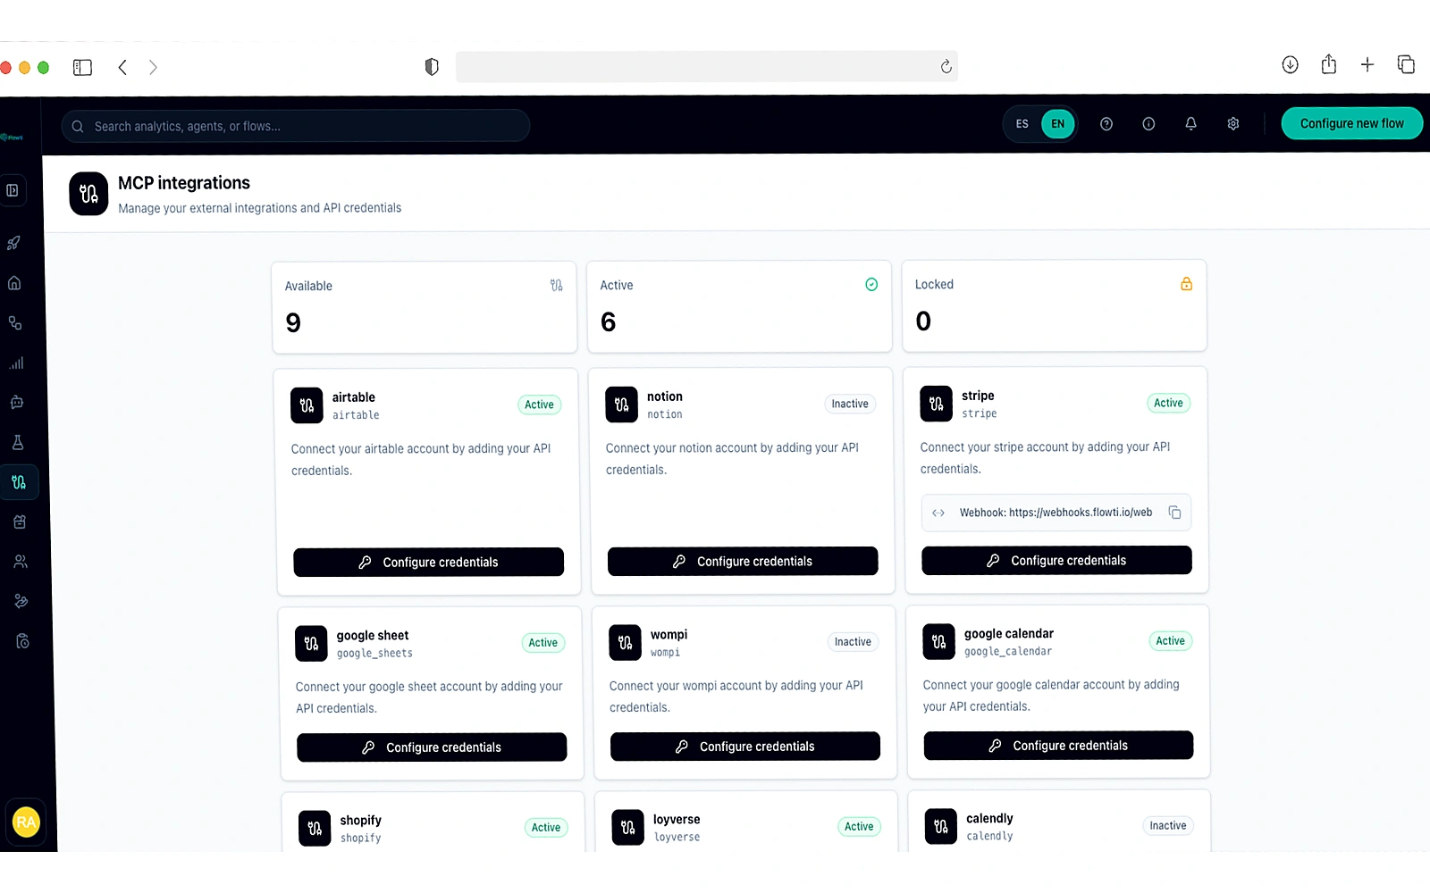Configure credentials for wompi
1430x893 pixels.
[x=745, y=747]
